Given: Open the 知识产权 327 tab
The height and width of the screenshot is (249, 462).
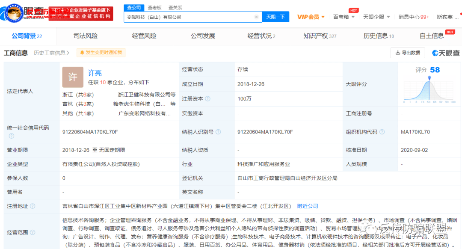Looking at the screenshot, I should coord(319,36).
